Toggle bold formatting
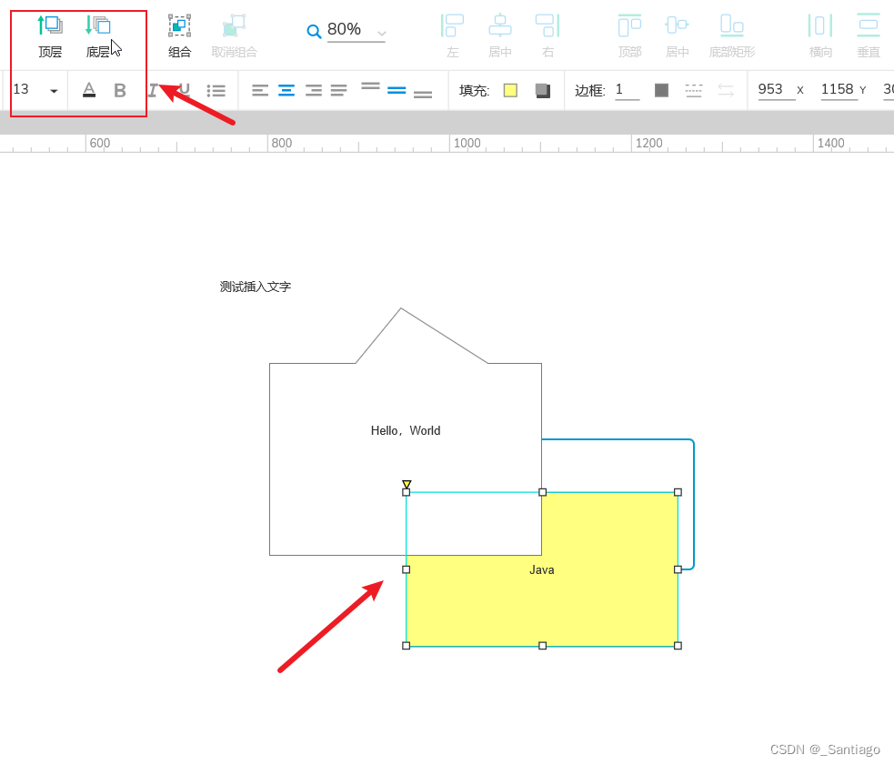The image size is (894, 765). click(x=120, y=90)
